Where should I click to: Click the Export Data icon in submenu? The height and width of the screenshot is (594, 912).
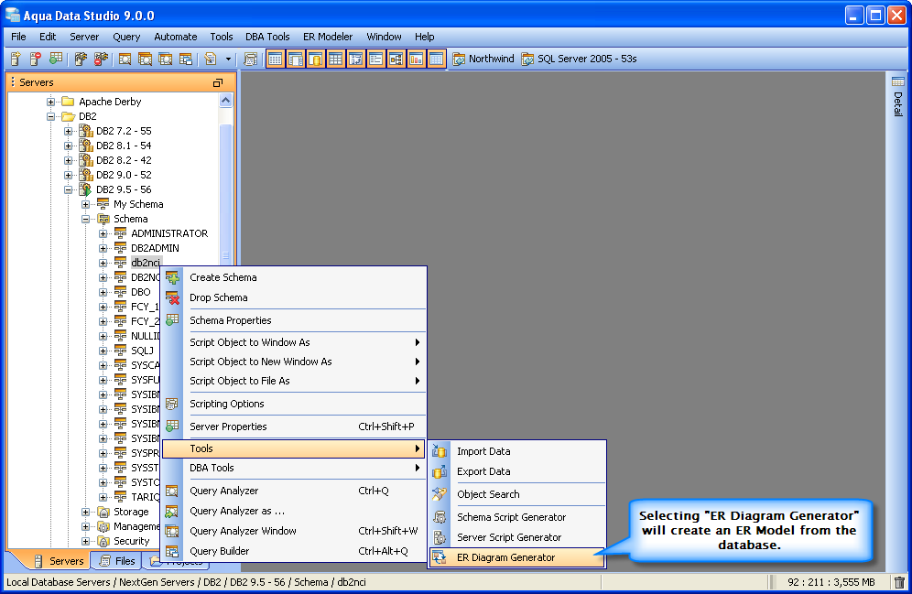pos(440,471)
